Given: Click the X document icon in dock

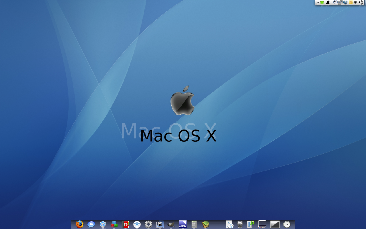Looking at the screenshot, I should tap(229, 224).
